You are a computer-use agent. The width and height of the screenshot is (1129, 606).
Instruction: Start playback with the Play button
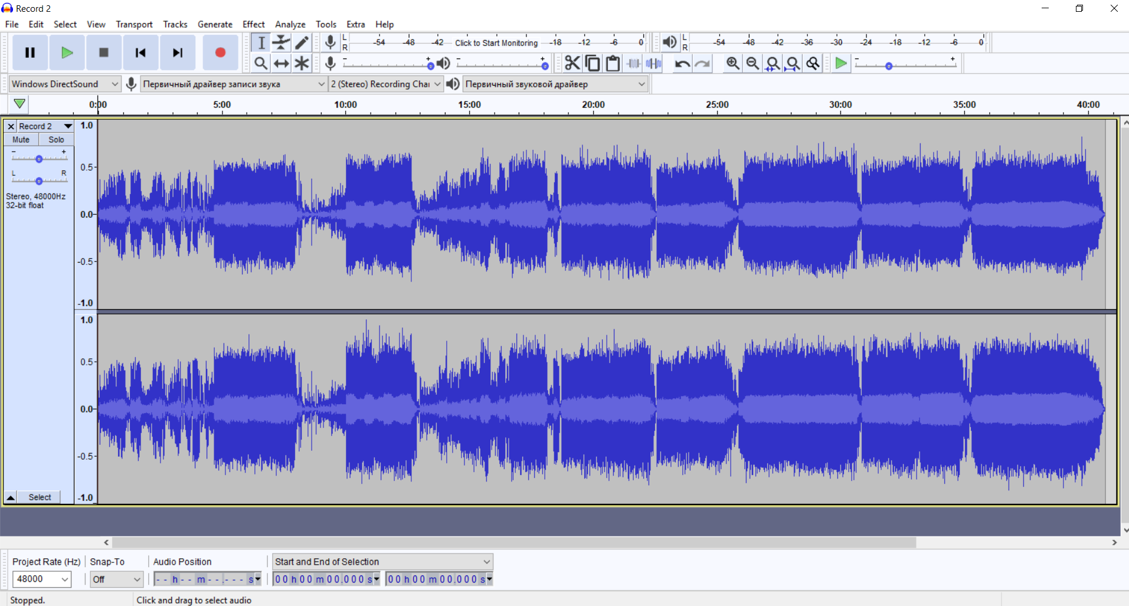coord(67,53)
